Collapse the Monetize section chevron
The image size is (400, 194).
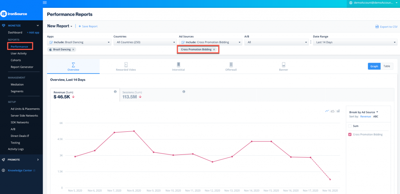coord(38,25)
